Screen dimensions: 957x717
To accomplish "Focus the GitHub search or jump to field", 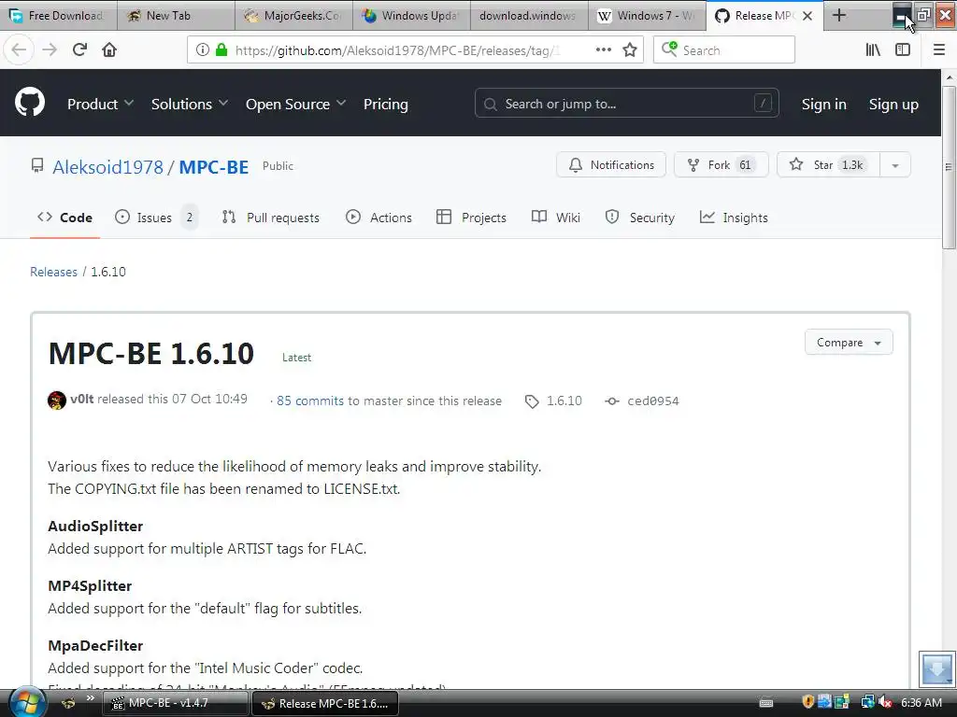I will [627, 104].
